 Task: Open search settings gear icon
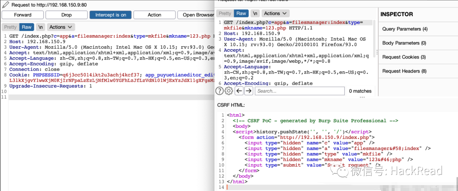pyautogui.click(x=229, y=91)
